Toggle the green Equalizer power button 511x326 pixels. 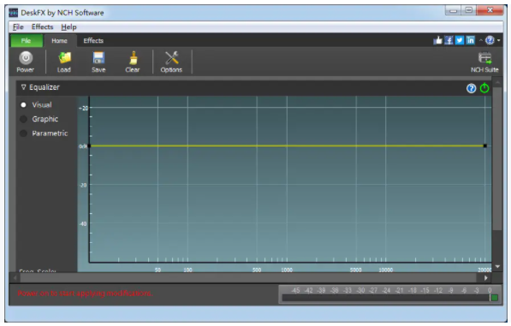(x=484, y=88)
